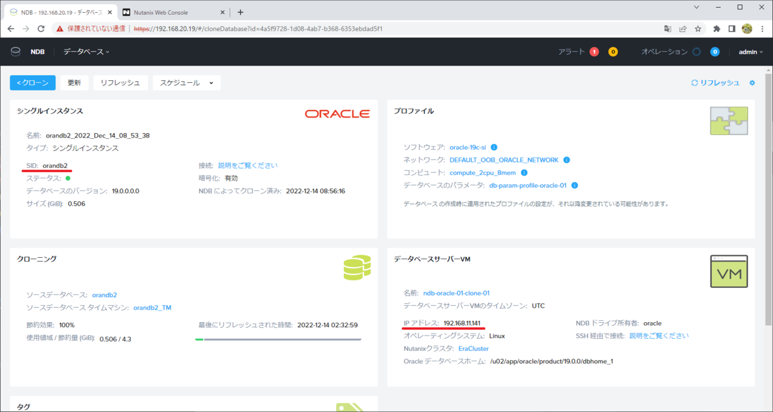Open db-param-profile-oracle-01 link

pyautogui.click(x=528, y=186)
